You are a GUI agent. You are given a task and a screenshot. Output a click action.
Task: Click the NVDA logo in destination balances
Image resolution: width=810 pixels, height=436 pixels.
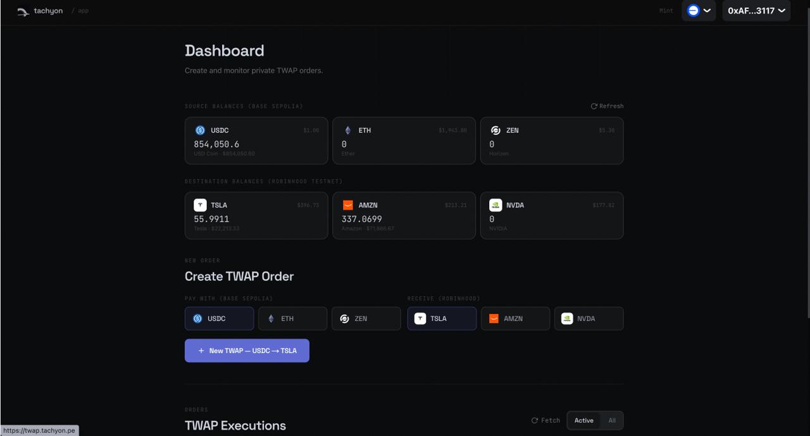click(495, 205)
